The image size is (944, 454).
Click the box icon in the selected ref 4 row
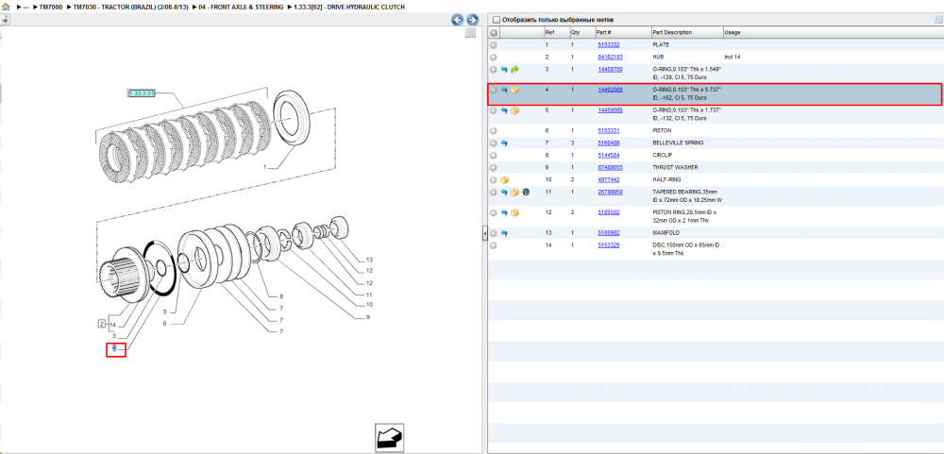(514, 91)
